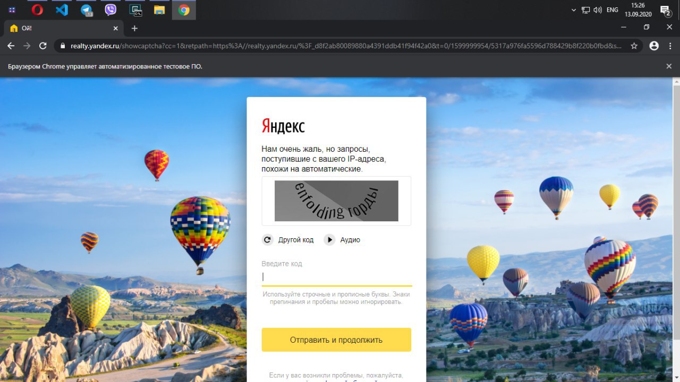Change ENG input language
Screen dimensions: 680x382
613,10
